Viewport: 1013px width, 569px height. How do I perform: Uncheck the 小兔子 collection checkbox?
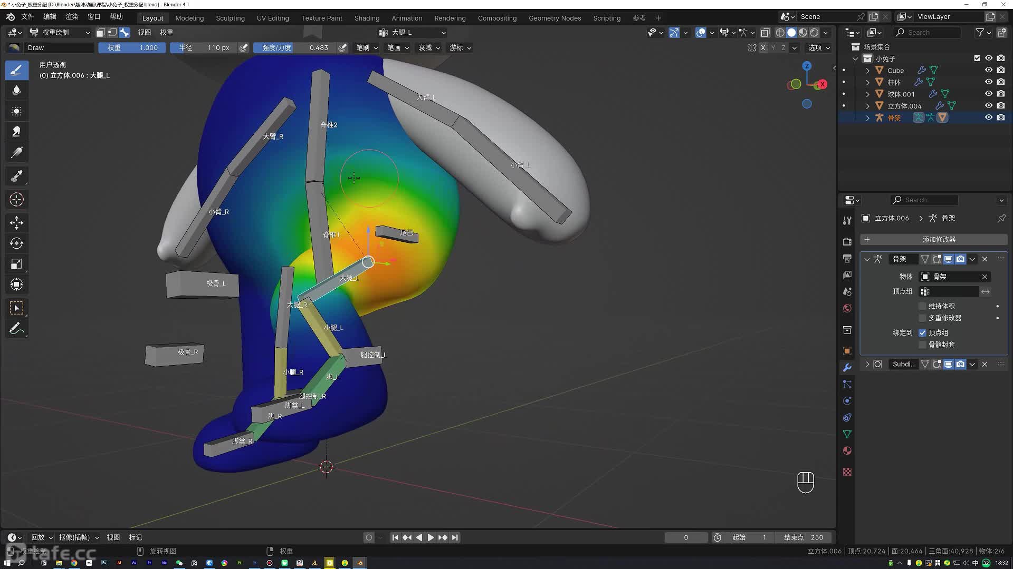click(x=977, y=58)
